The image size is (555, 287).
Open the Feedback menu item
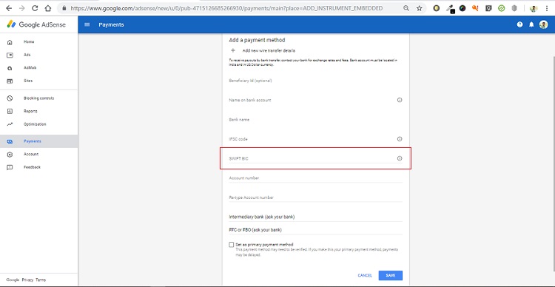[x=39, y=167]
